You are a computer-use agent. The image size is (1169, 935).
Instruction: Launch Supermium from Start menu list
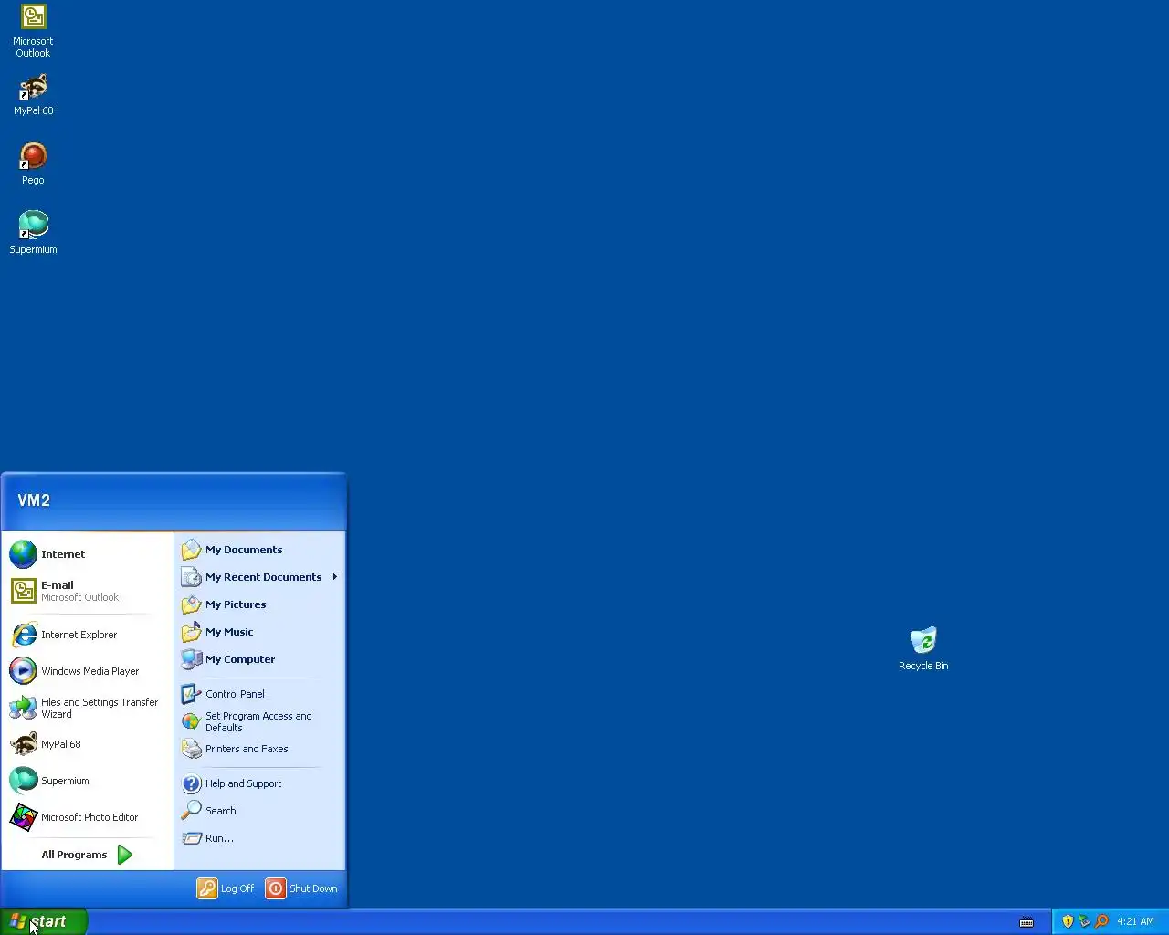(x=88, y=781)
